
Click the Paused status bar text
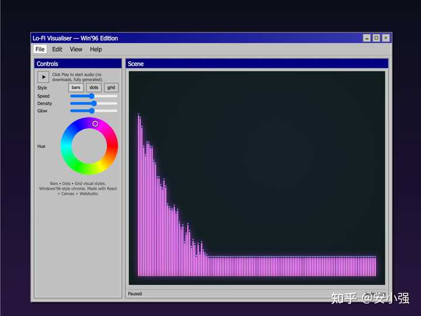click(x=135, y=294)
